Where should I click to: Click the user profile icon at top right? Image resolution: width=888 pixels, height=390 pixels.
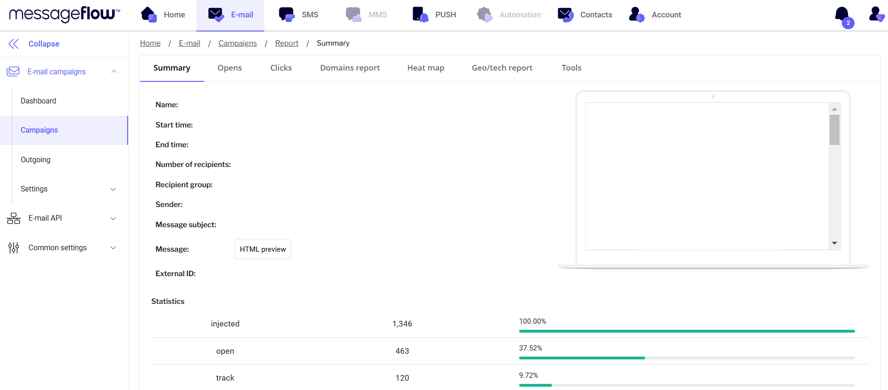click(x=876, y=14)
